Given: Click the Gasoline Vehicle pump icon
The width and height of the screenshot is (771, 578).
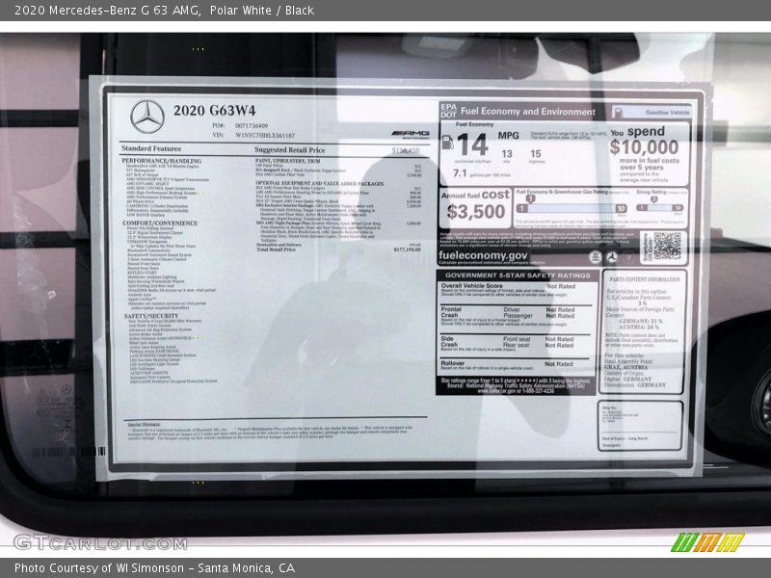Looking at the screenshot, I should [618, 113].
